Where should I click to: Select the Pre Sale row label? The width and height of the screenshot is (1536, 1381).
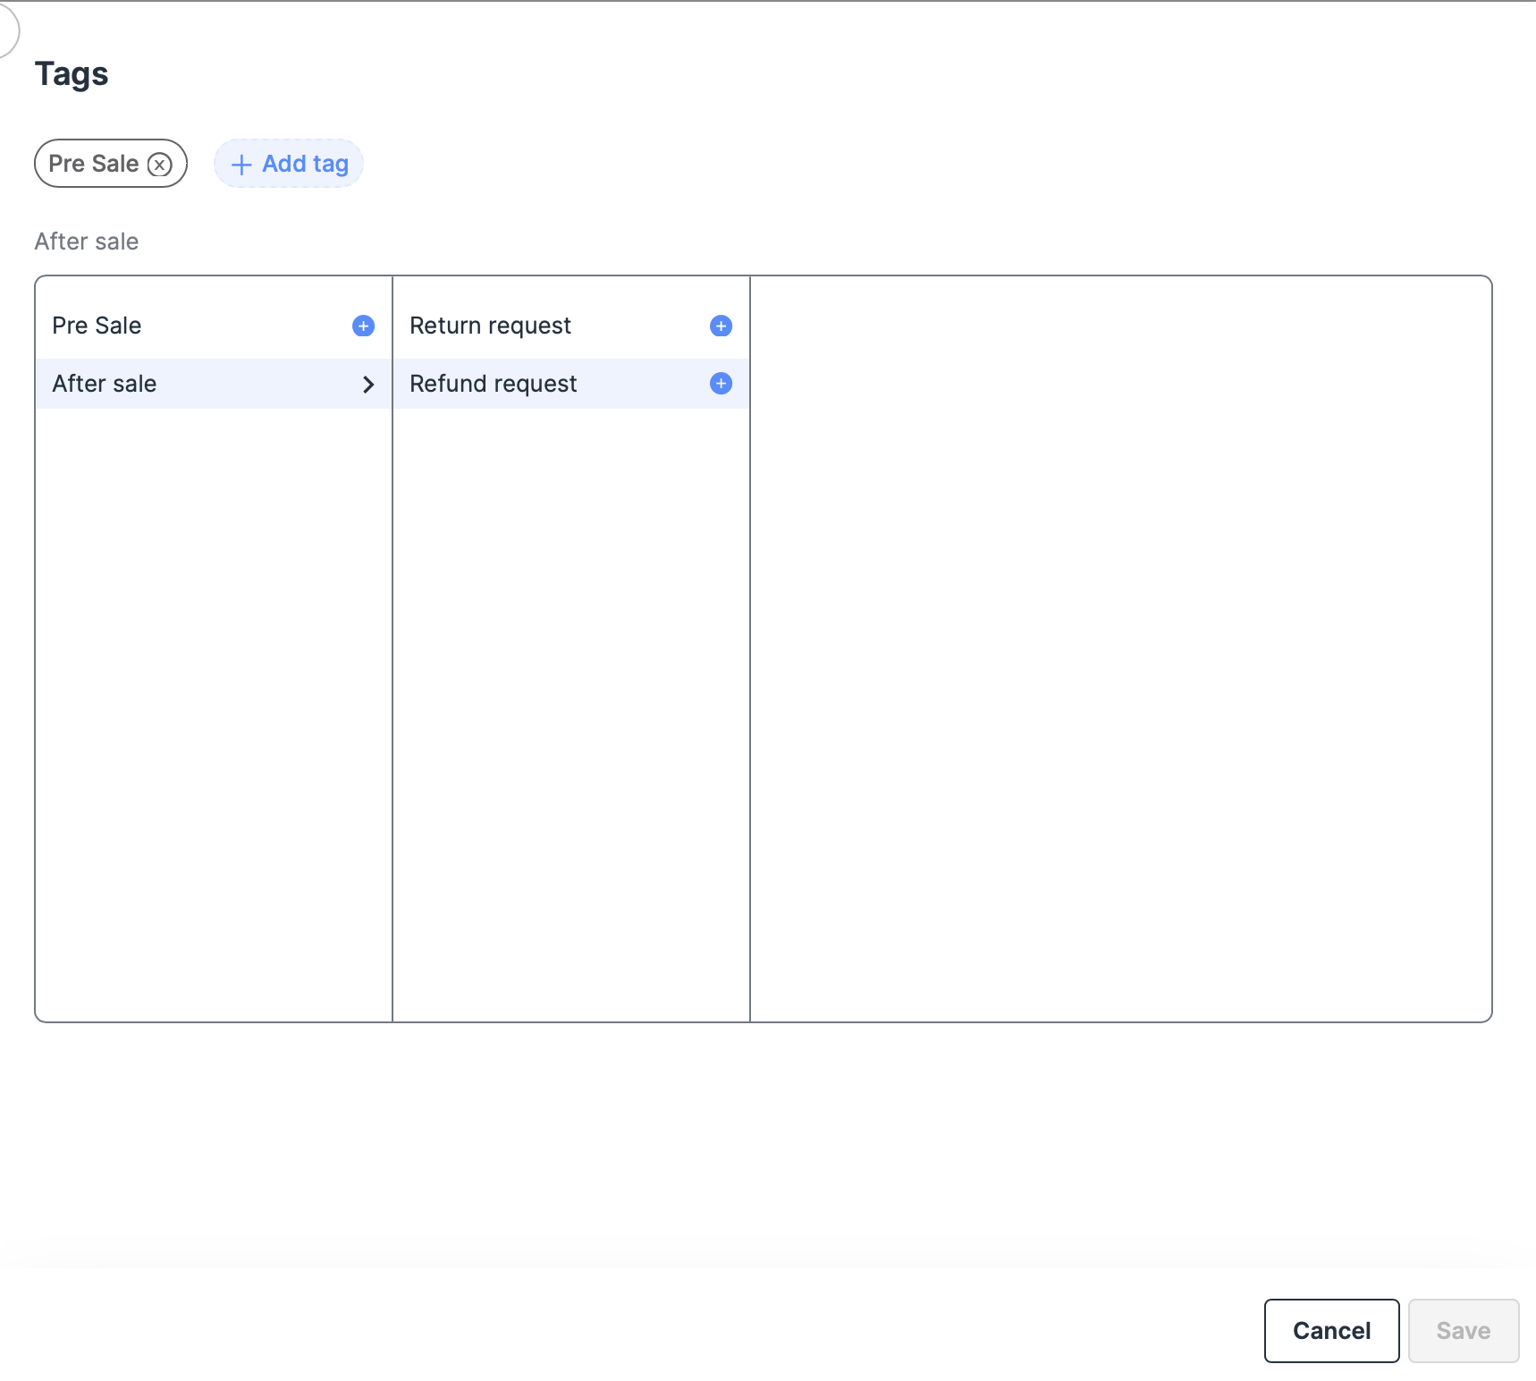[97, 326]
